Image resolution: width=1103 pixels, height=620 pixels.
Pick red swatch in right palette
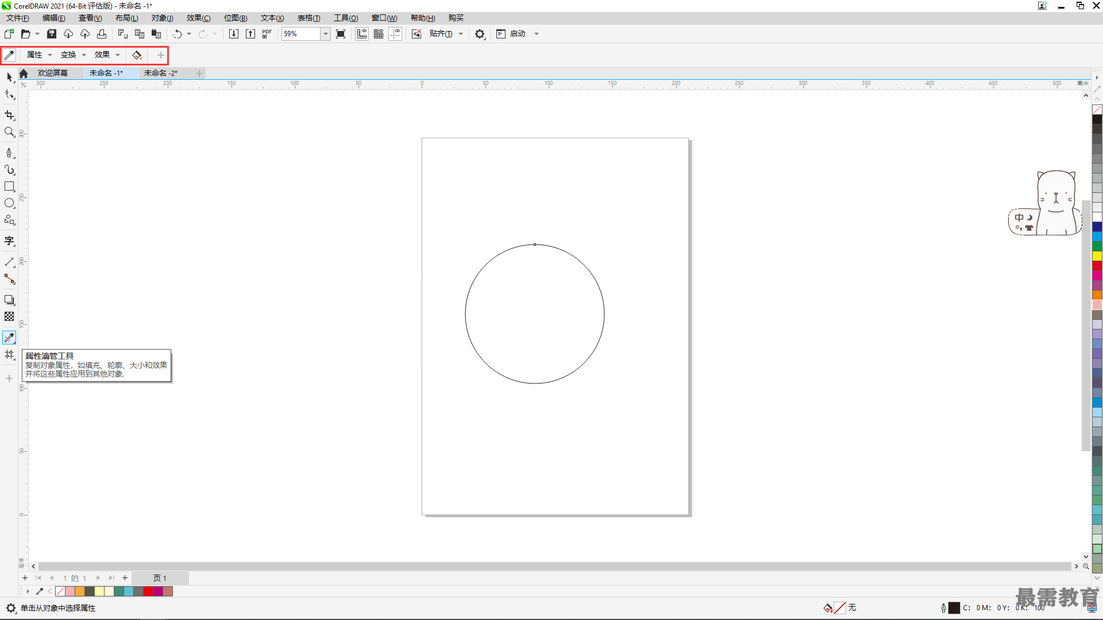(x=1097, y=266)
